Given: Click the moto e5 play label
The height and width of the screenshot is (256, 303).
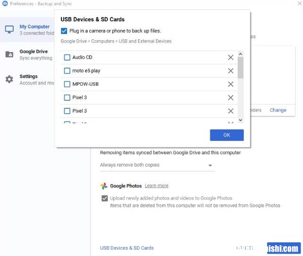Looking at the screenshot, I should pyautogui.click(x=86, y=71).
